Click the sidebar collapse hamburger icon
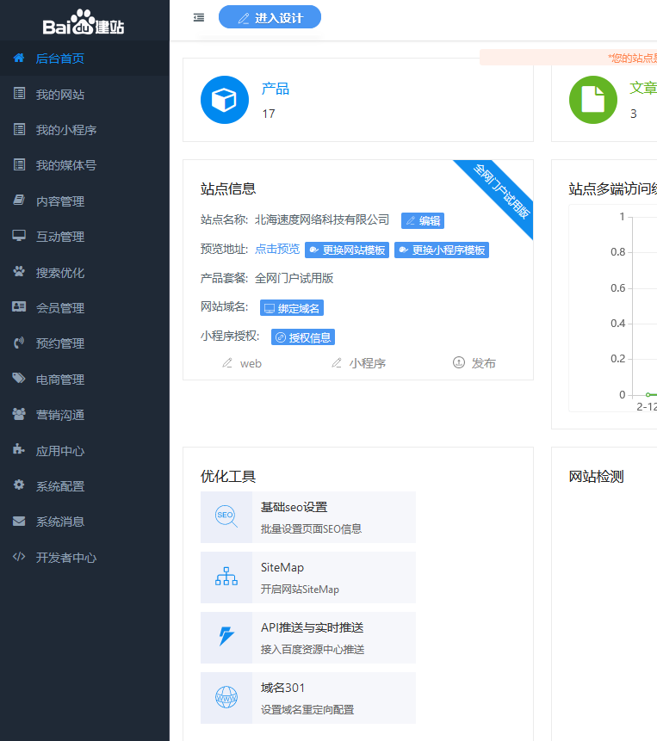 click(x=199, y=17)
